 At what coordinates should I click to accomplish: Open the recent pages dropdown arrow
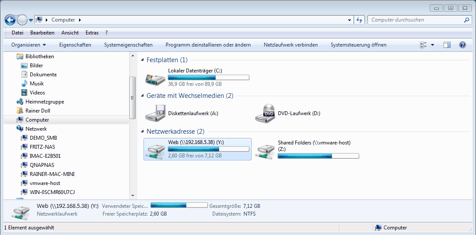(x=31, y=20)
